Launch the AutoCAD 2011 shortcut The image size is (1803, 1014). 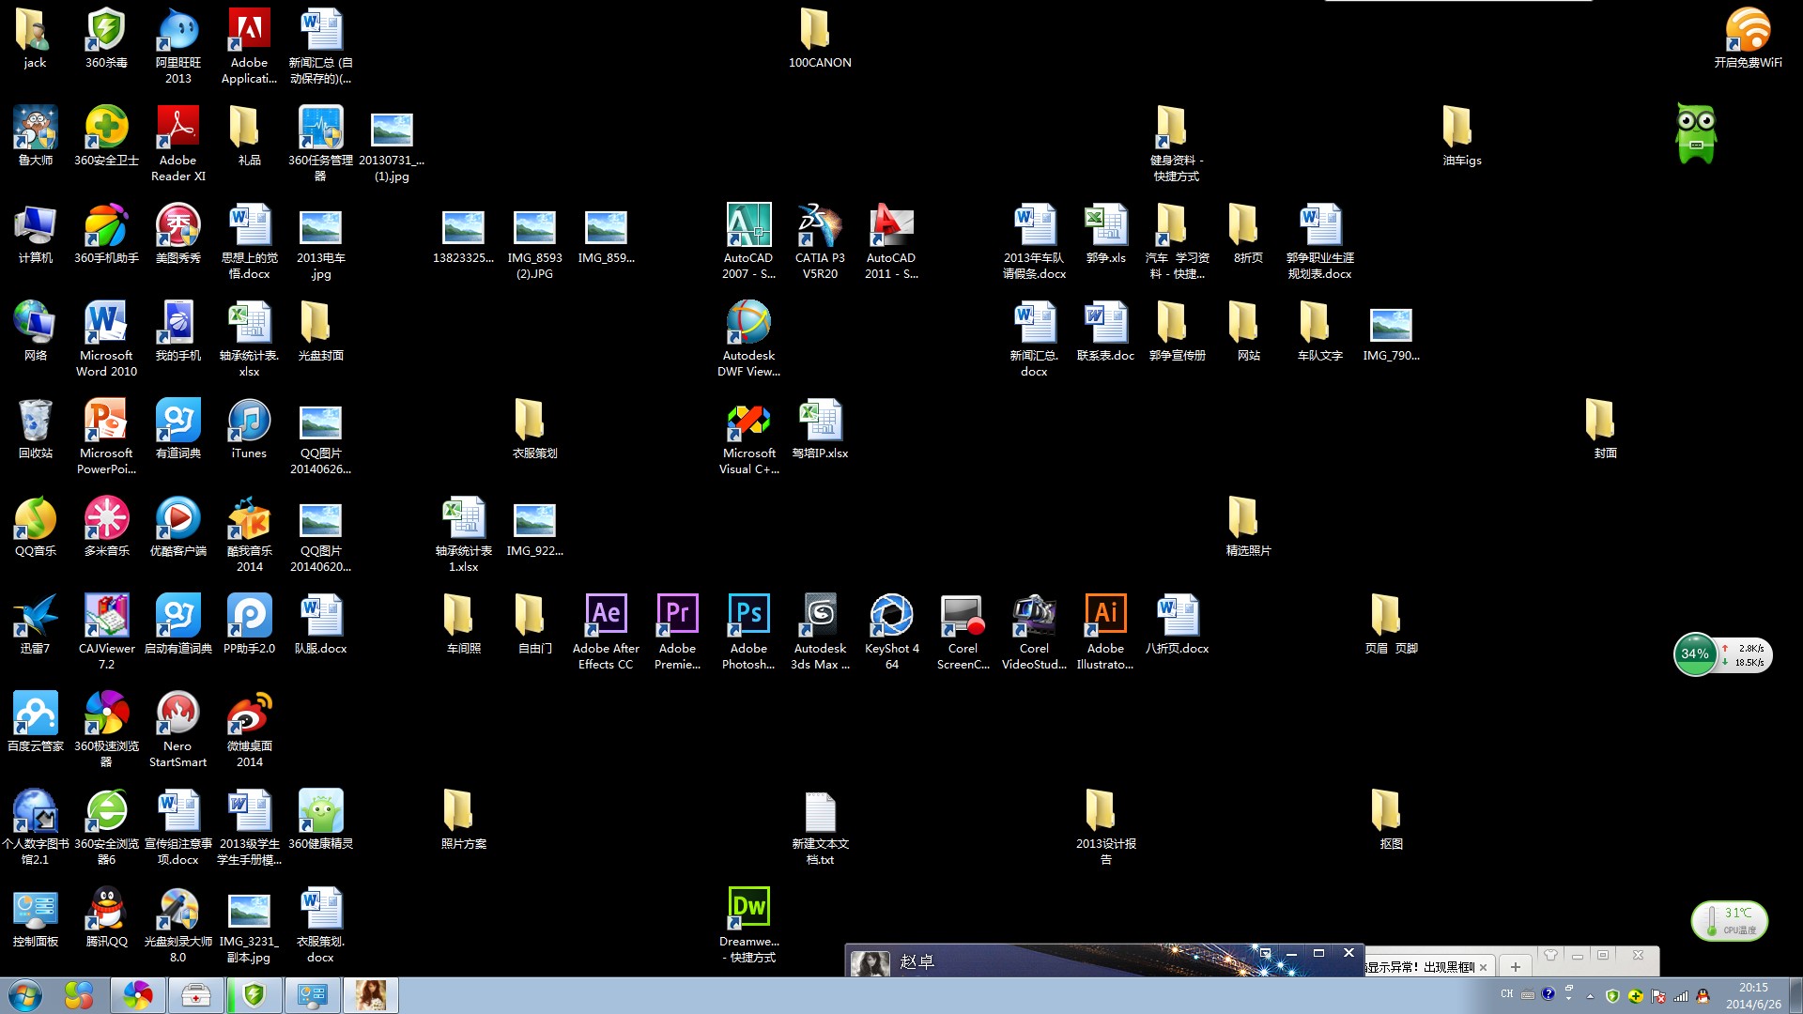(891, 240)
